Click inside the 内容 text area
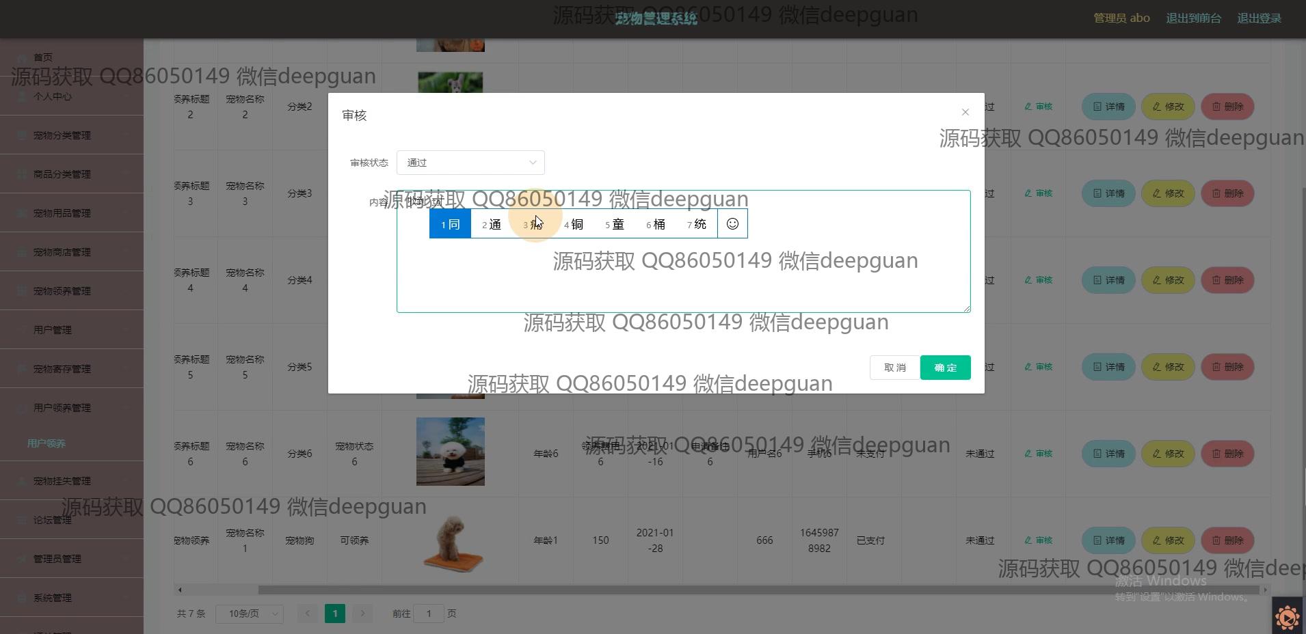 pos(683,251)
